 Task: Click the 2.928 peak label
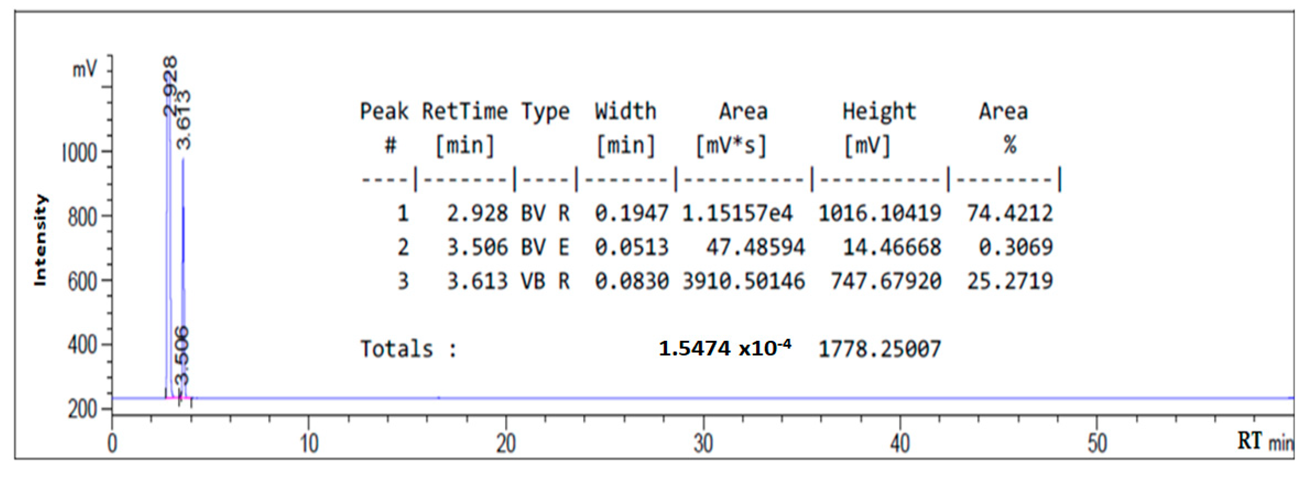click(171, 86)
